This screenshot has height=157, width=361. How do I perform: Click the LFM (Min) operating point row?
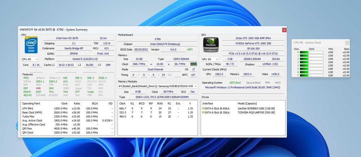click(x=68, y=109)
